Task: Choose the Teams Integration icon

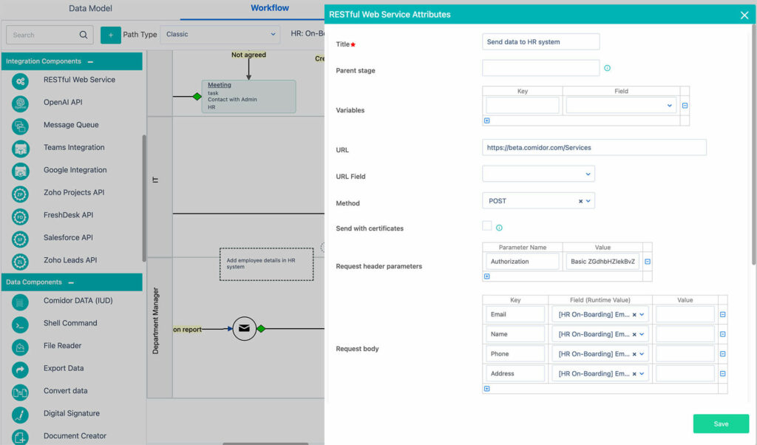Action: point(21,148)
